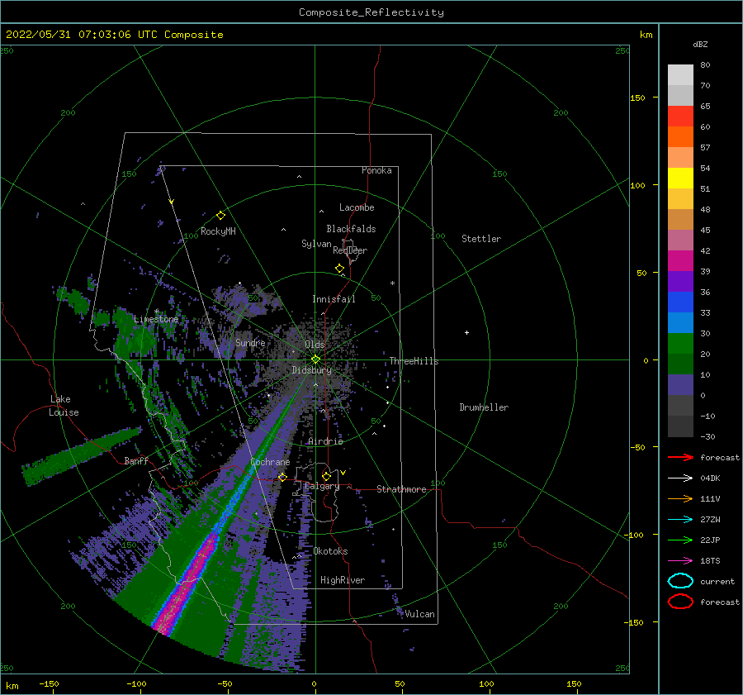Click the Airdrie city label
Viewport: 743px width, 695px height.
pyautogui.click(x=325, y=441)
